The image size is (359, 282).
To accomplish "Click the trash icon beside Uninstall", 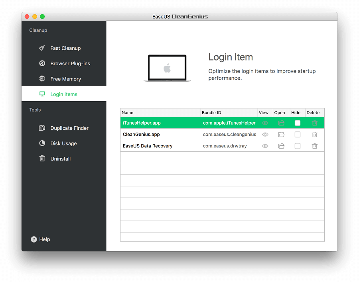I will coord(42,159).
